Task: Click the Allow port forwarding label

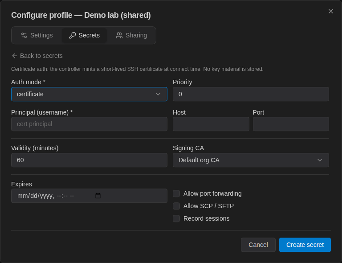Action: pyautogui.click(x=212, y=193)
